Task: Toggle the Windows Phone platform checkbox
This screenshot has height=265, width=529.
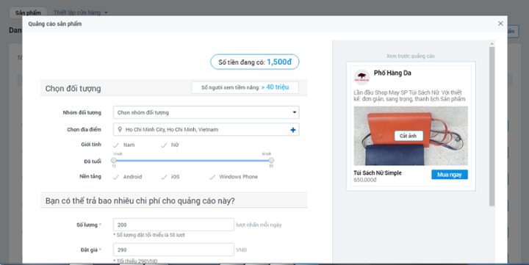Action: coord(212,177)
